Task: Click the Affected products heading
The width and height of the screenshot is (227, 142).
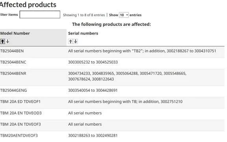Action: pyautogui.click(x=28, y=5)
